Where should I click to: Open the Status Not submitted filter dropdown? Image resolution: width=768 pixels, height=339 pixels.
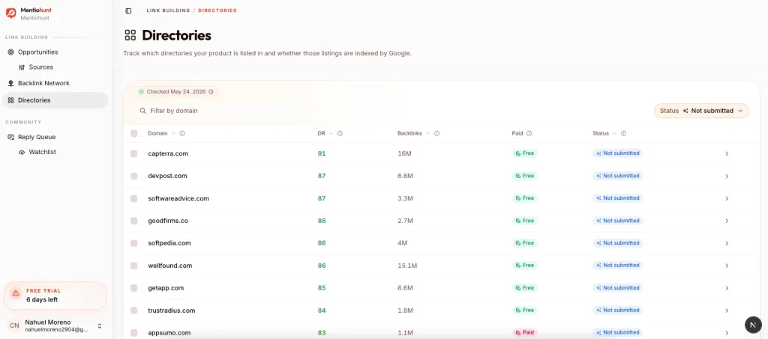701,111
